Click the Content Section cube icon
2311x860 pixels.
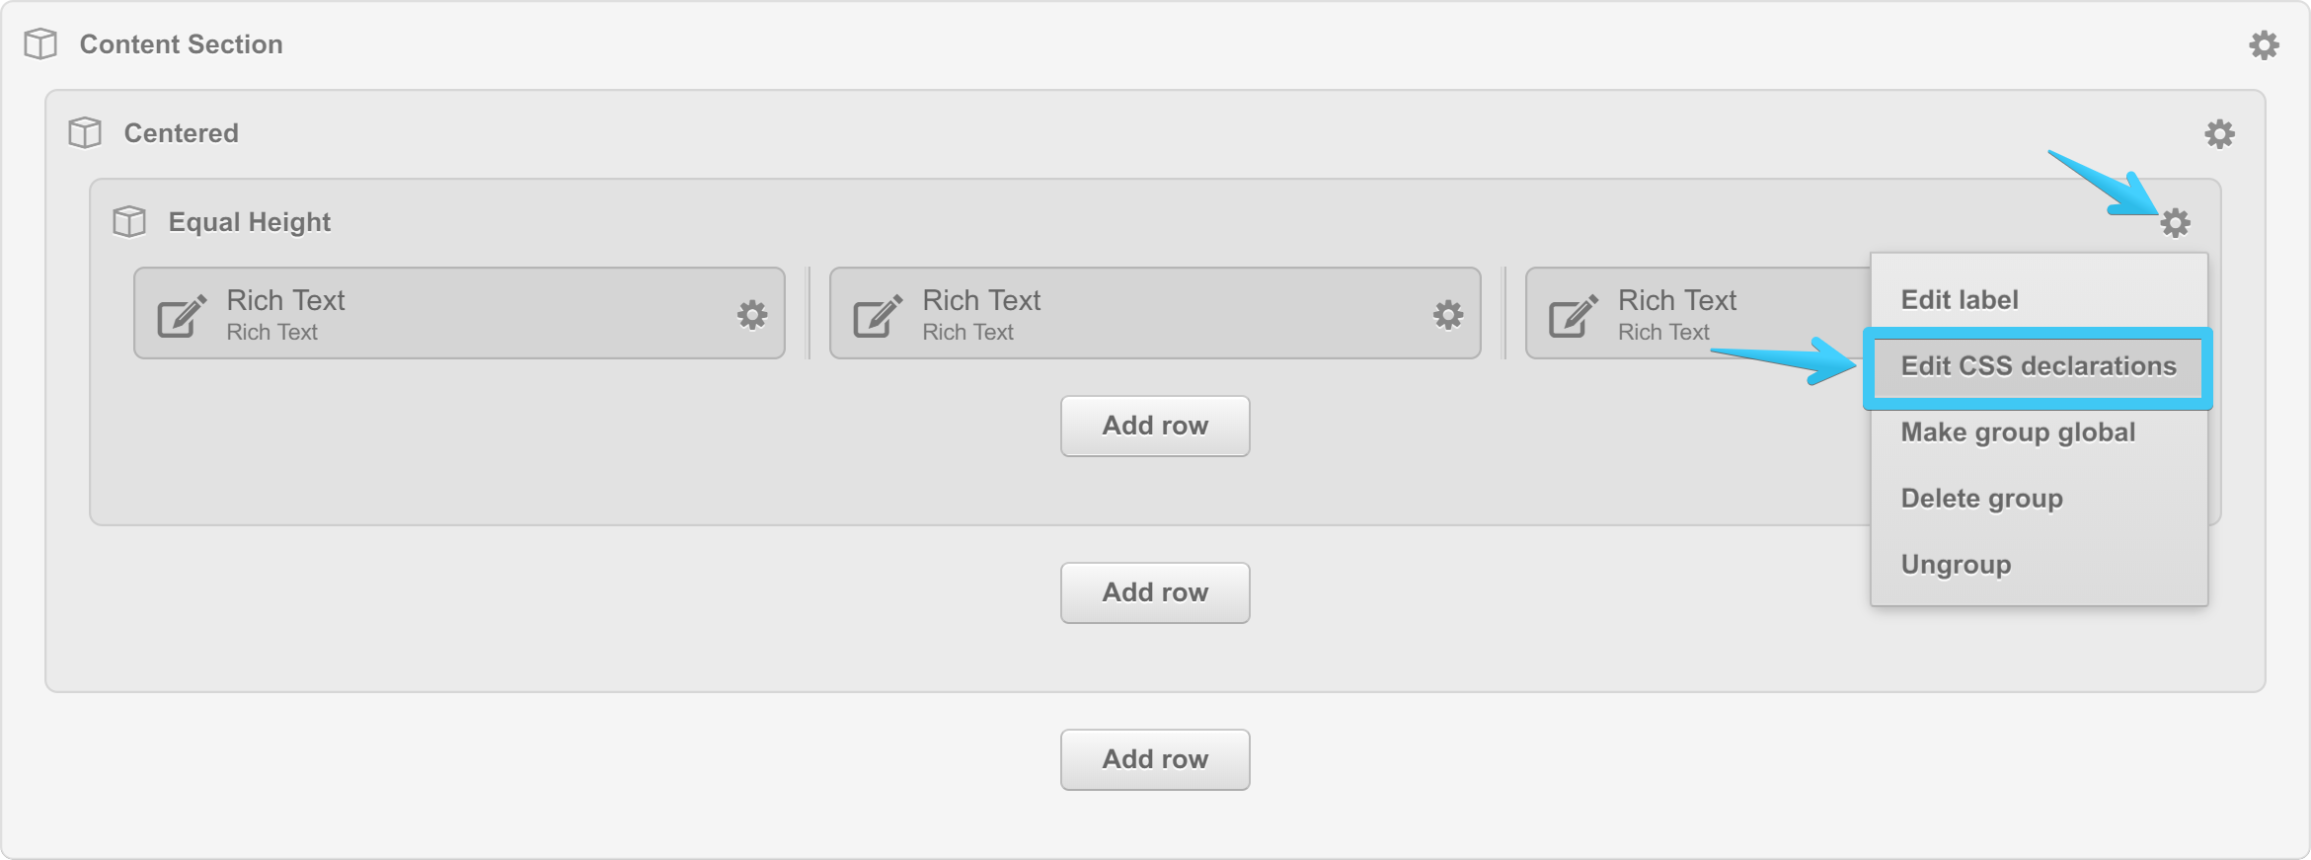[40, 44]
